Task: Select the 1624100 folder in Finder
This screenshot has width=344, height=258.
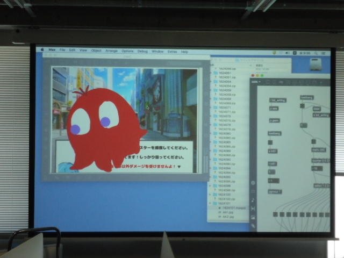Action: coord(223,195)
